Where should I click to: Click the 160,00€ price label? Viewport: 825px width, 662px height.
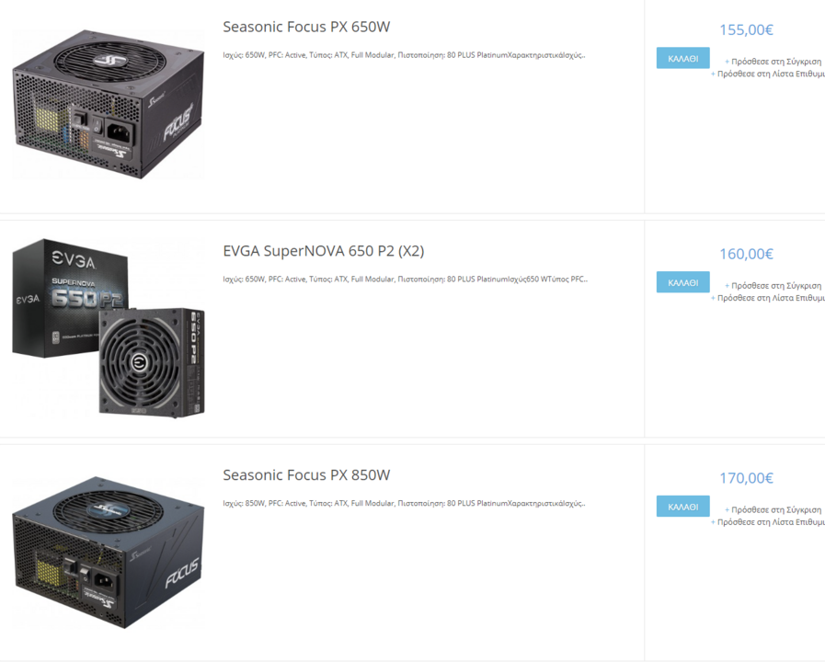pos(746,254)
